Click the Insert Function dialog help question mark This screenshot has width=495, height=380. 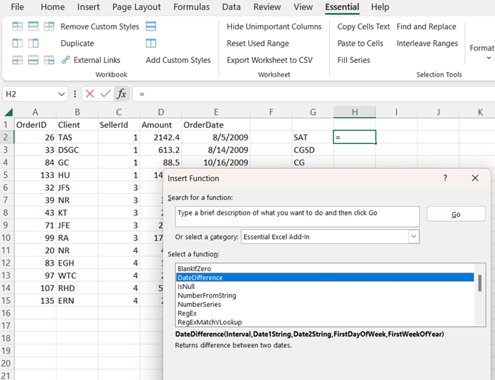445,178
